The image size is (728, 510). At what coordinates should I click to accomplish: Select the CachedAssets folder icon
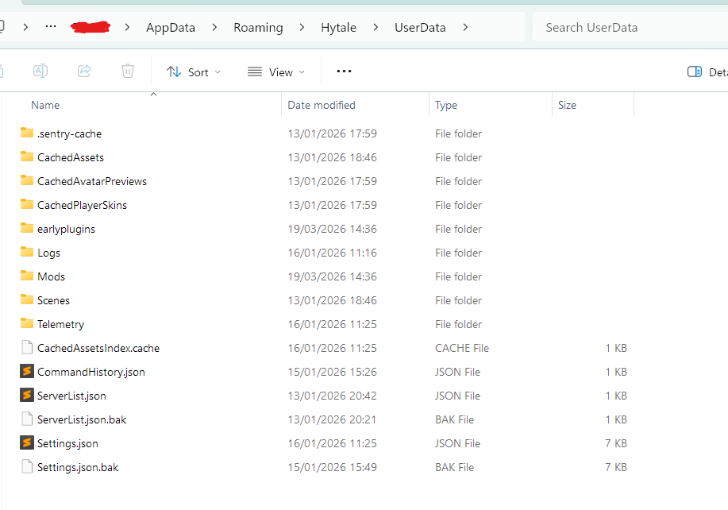tap(27, 157)
